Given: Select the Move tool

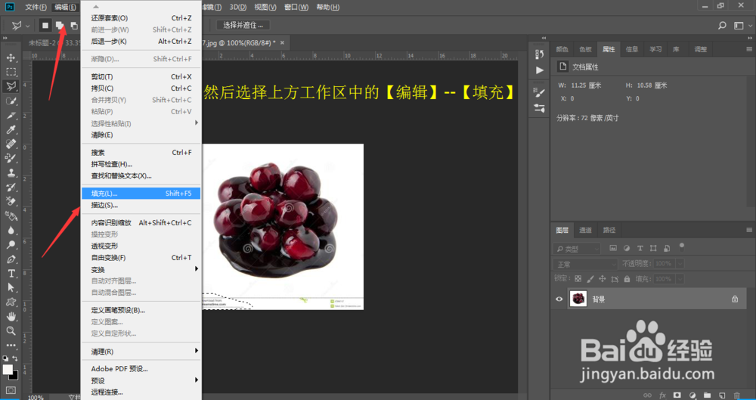Looking at the screenshot, I should [x=11, y=57].
